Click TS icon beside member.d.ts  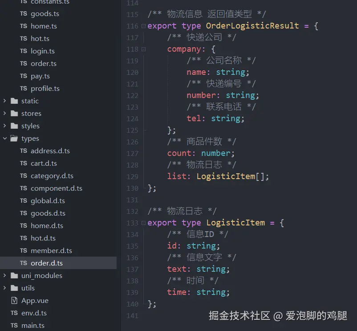click(x=24, y=250)
